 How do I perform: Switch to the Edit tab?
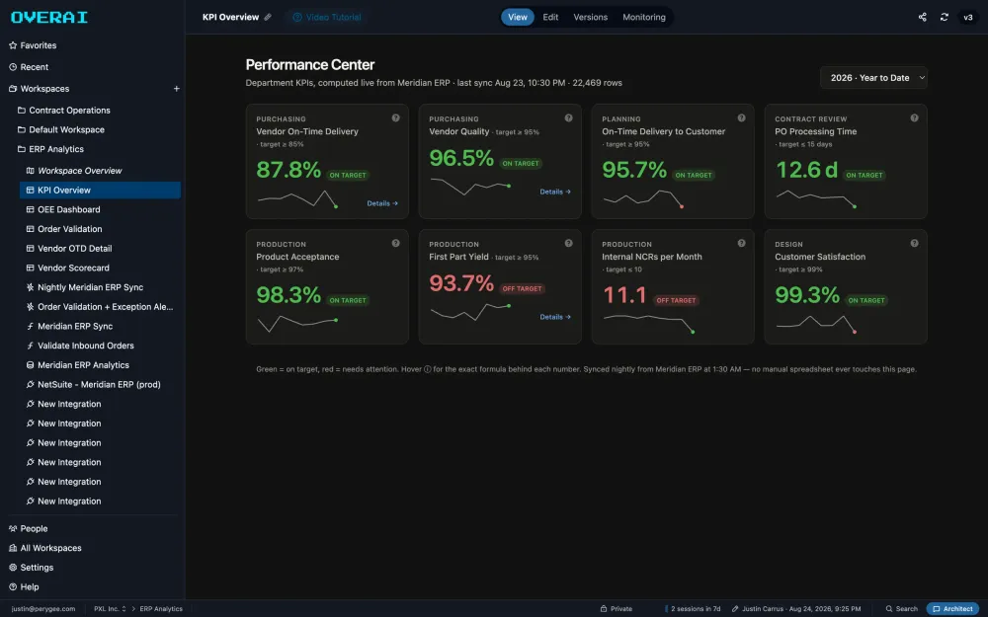coord(550,17)
